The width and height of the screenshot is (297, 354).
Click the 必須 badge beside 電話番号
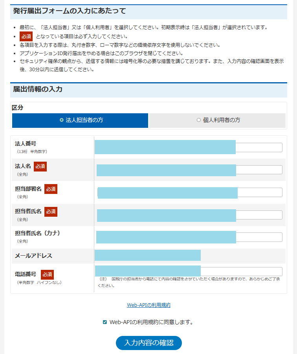[x=47, y=274]
